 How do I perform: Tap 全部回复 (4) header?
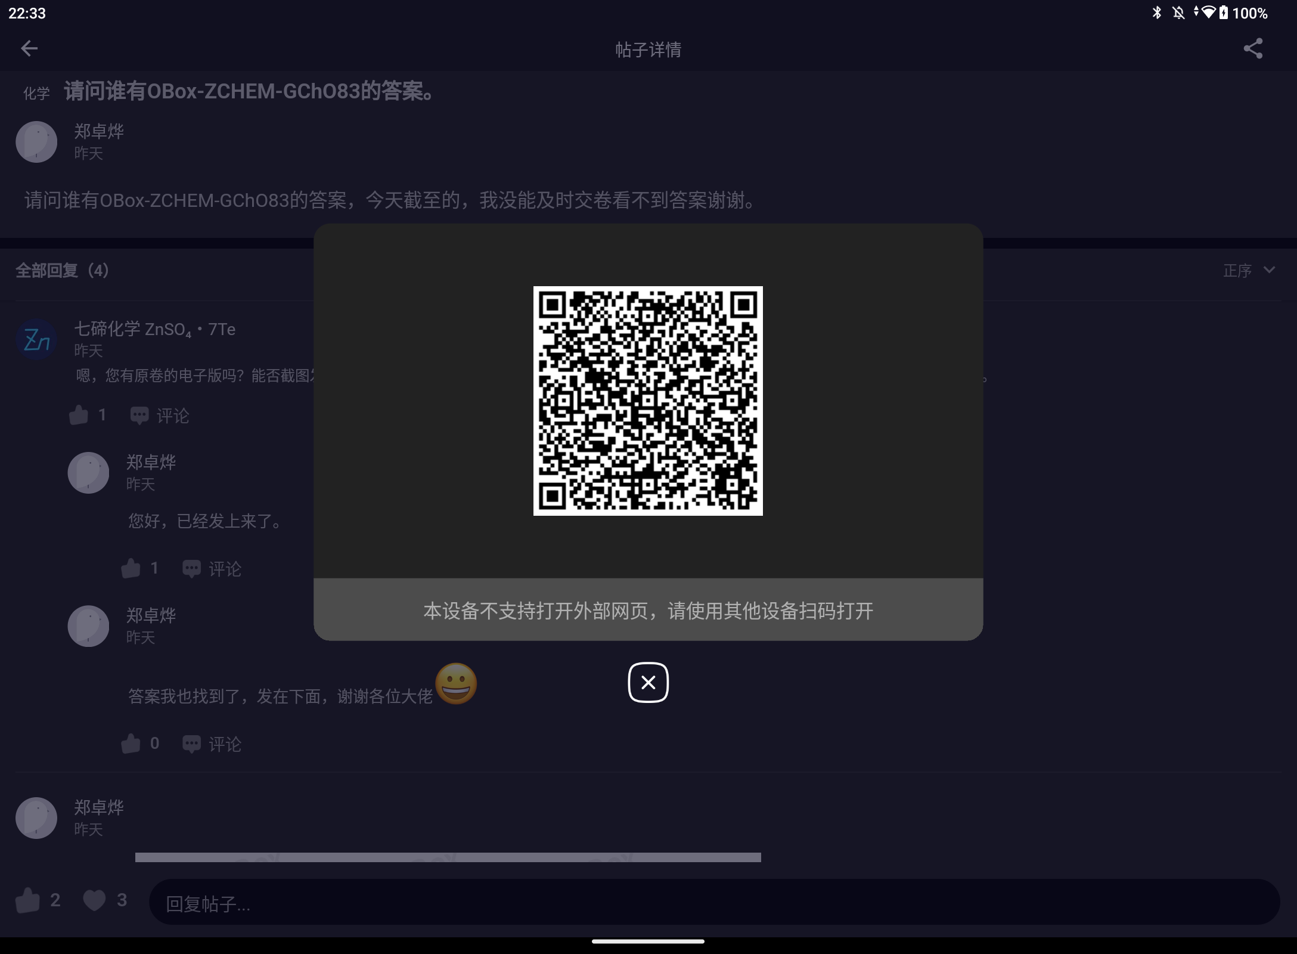(62, 271)
